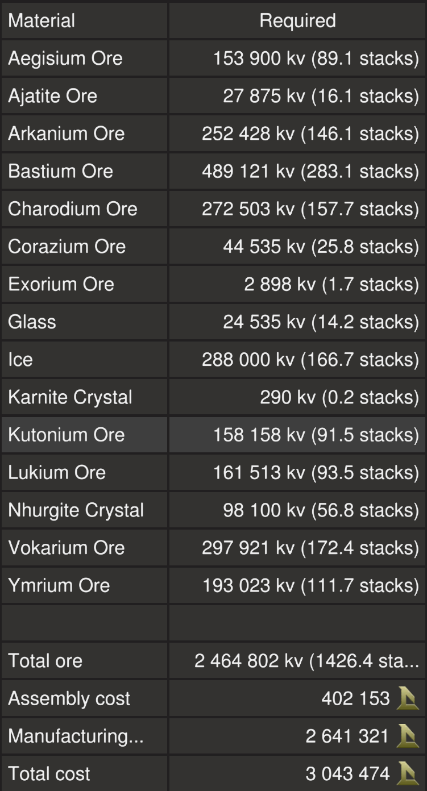The width and height of the screenshot is (427, 791).
Task: Click the Glass material row
Action: coord(32,322)
